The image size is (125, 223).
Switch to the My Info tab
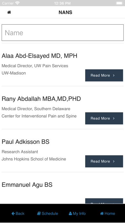tap(77, 213)
